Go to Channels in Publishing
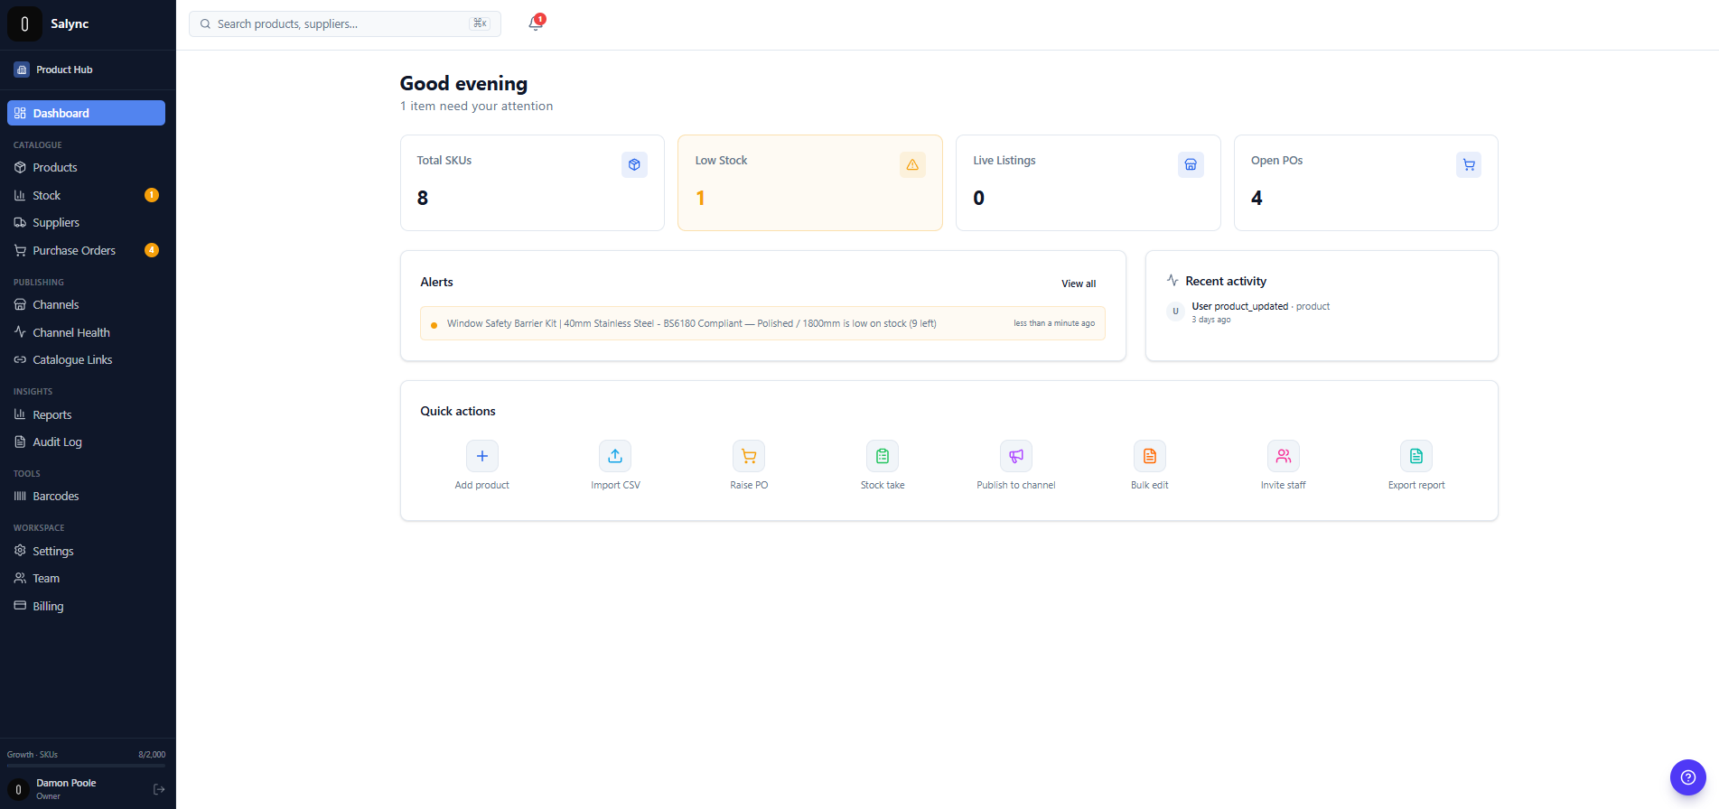Image resolution: width=1719 pixels, height=809 pixels. 86,304
